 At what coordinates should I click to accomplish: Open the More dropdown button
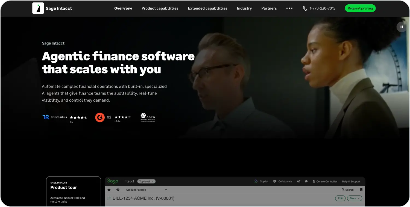[x=355, y=198]
